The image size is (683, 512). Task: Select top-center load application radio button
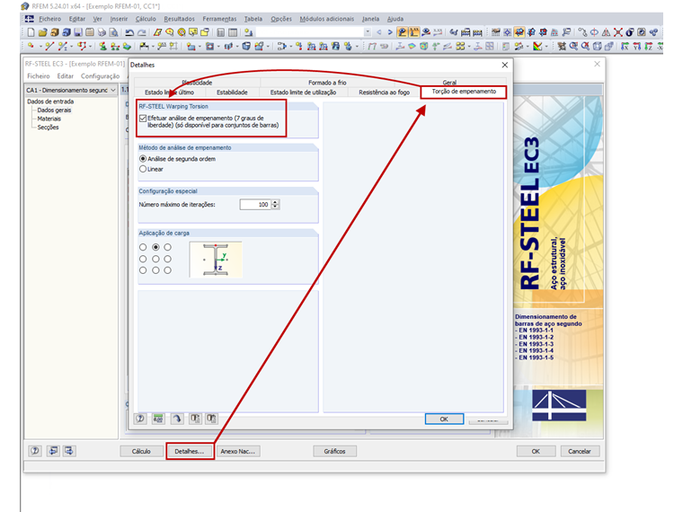click(x=155, y=247)
